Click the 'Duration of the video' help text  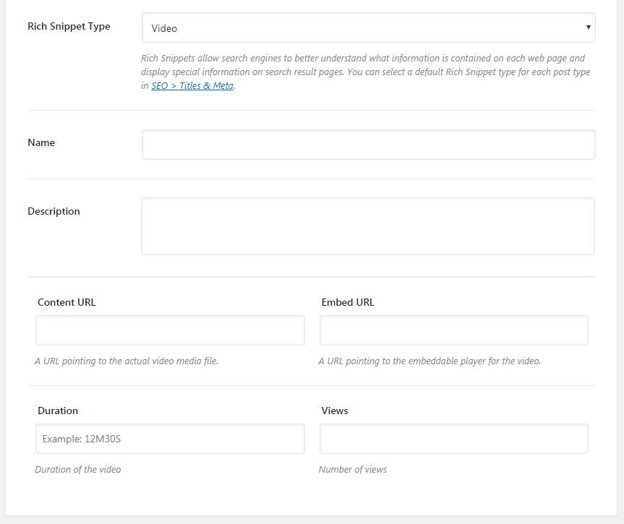click(78, 470)
